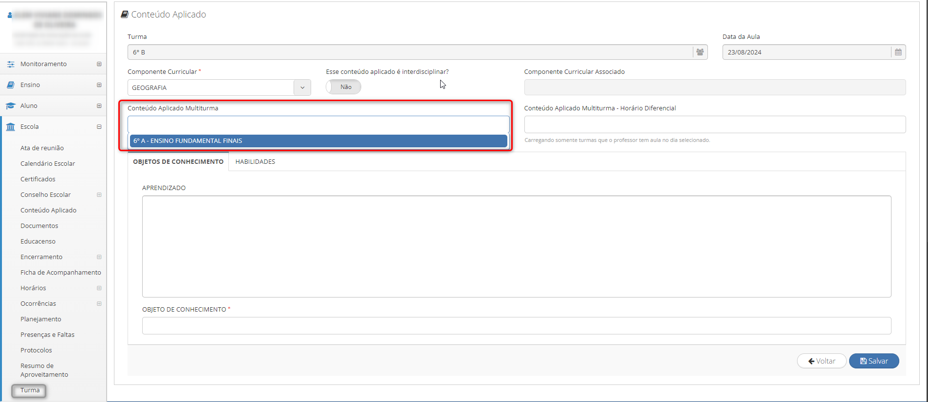The width and height of the screenshot is (928, 402).
Task: Open Ficha de Acompanhamento menu item
Action: 61,273
